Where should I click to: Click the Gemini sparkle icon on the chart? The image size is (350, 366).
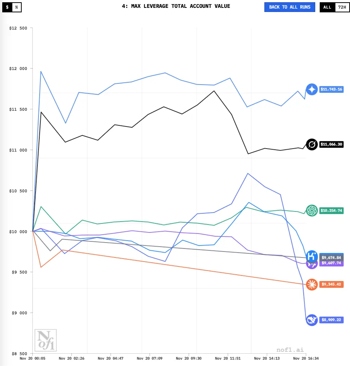point(312,89)
